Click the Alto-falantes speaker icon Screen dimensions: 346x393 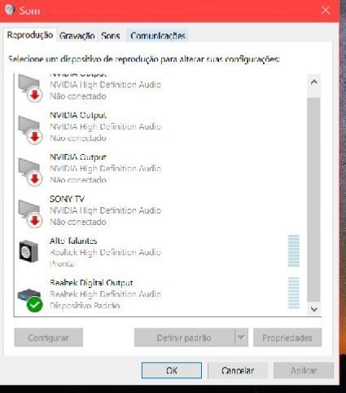[28, 251]
